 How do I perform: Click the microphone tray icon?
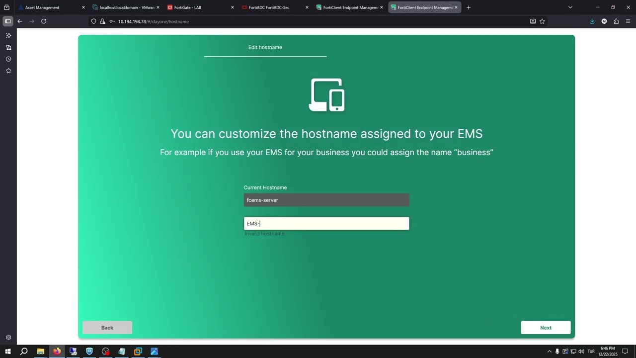tap(557, 352)
